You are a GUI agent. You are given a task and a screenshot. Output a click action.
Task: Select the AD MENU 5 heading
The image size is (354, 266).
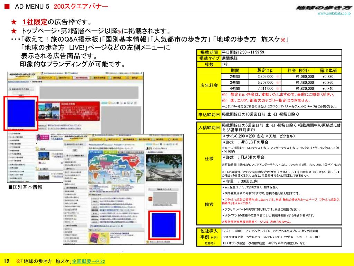[x=32, y=6]
